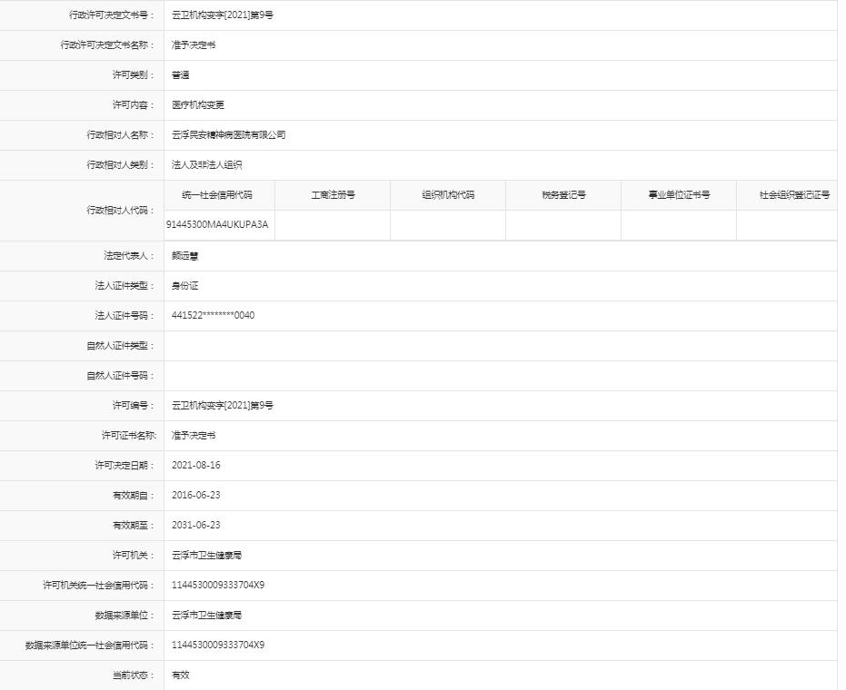
Task: Select the ID type value 身份证
Action: coord(183,285)
